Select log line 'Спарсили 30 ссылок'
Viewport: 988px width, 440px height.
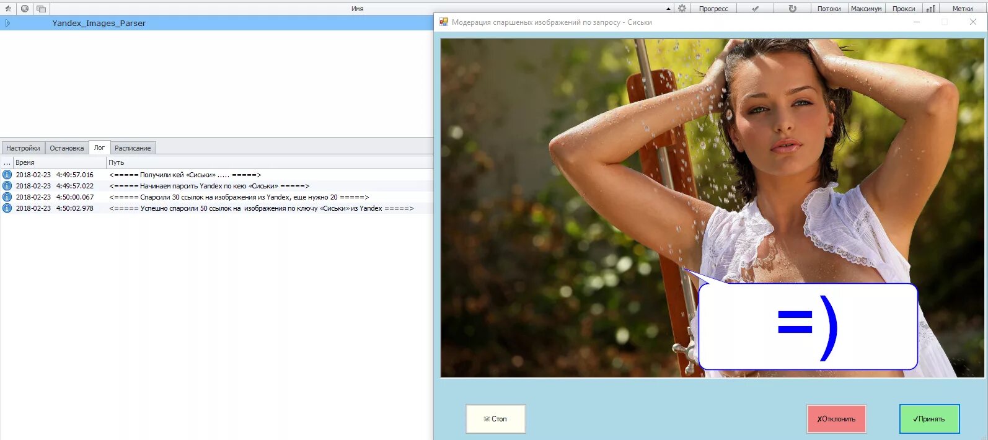pos(217,197)
